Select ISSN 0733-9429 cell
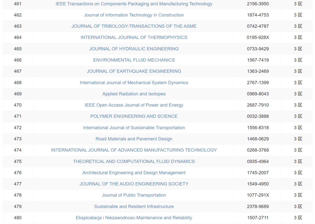Viewport: 315px width, 224px height. point(258,49)
